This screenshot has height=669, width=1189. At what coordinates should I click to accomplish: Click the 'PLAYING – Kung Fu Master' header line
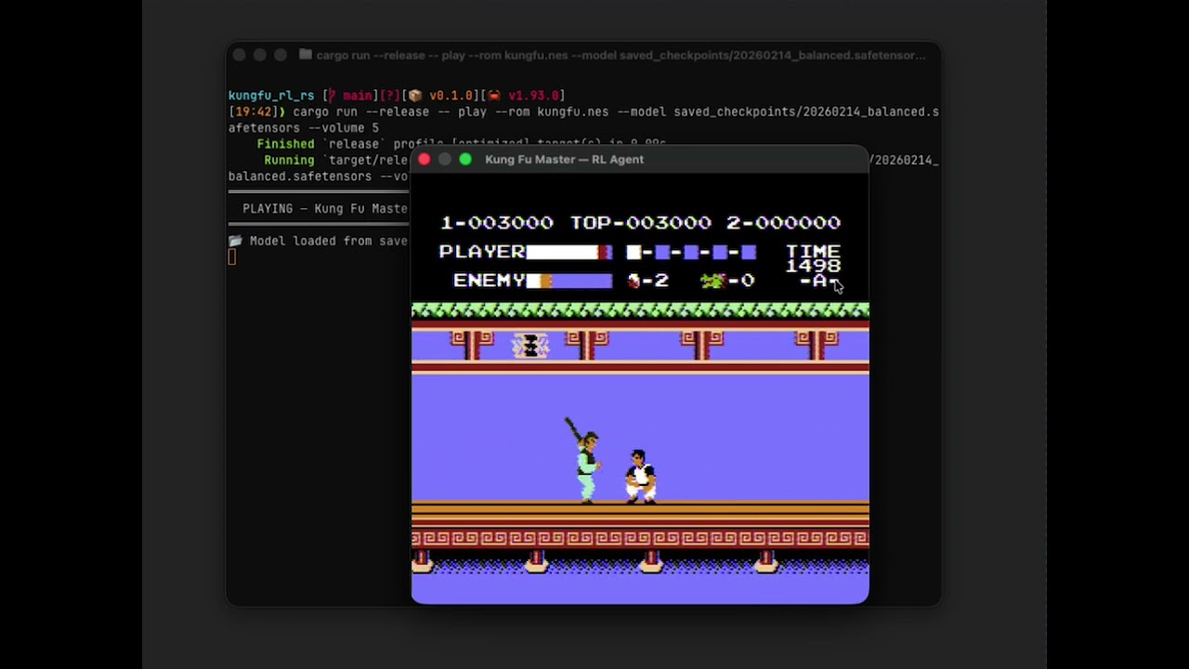pos(325,209)
